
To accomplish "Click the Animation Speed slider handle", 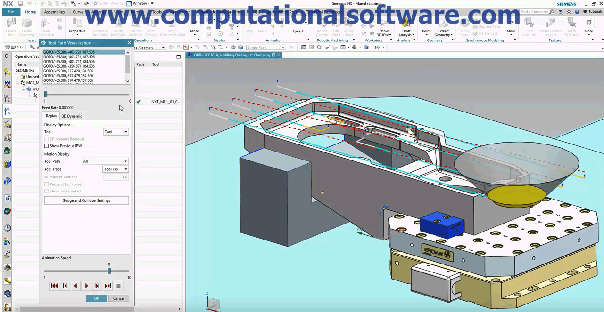I will tap(109, 271).
